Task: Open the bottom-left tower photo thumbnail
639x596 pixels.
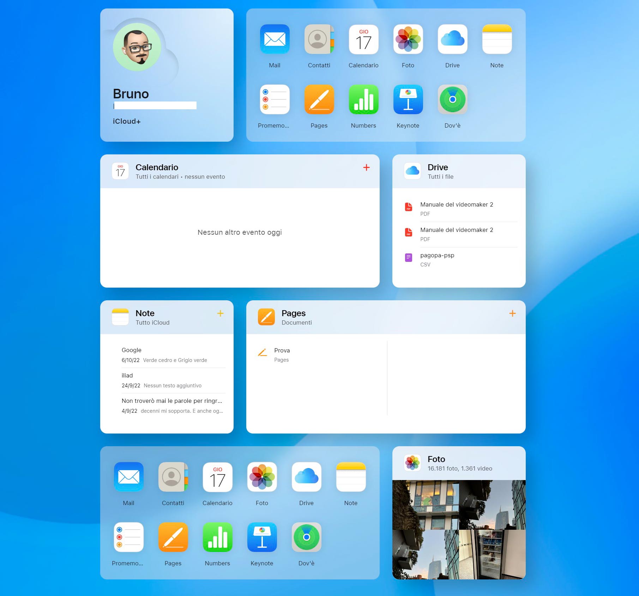Action: point(426,554)
